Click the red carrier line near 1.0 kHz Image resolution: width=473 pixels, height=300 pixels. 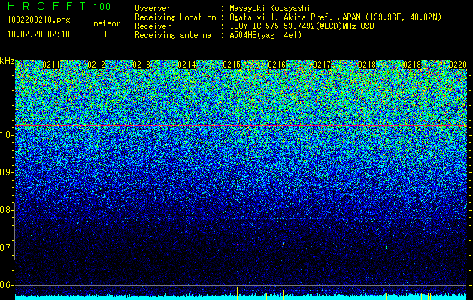click(241, 125)
